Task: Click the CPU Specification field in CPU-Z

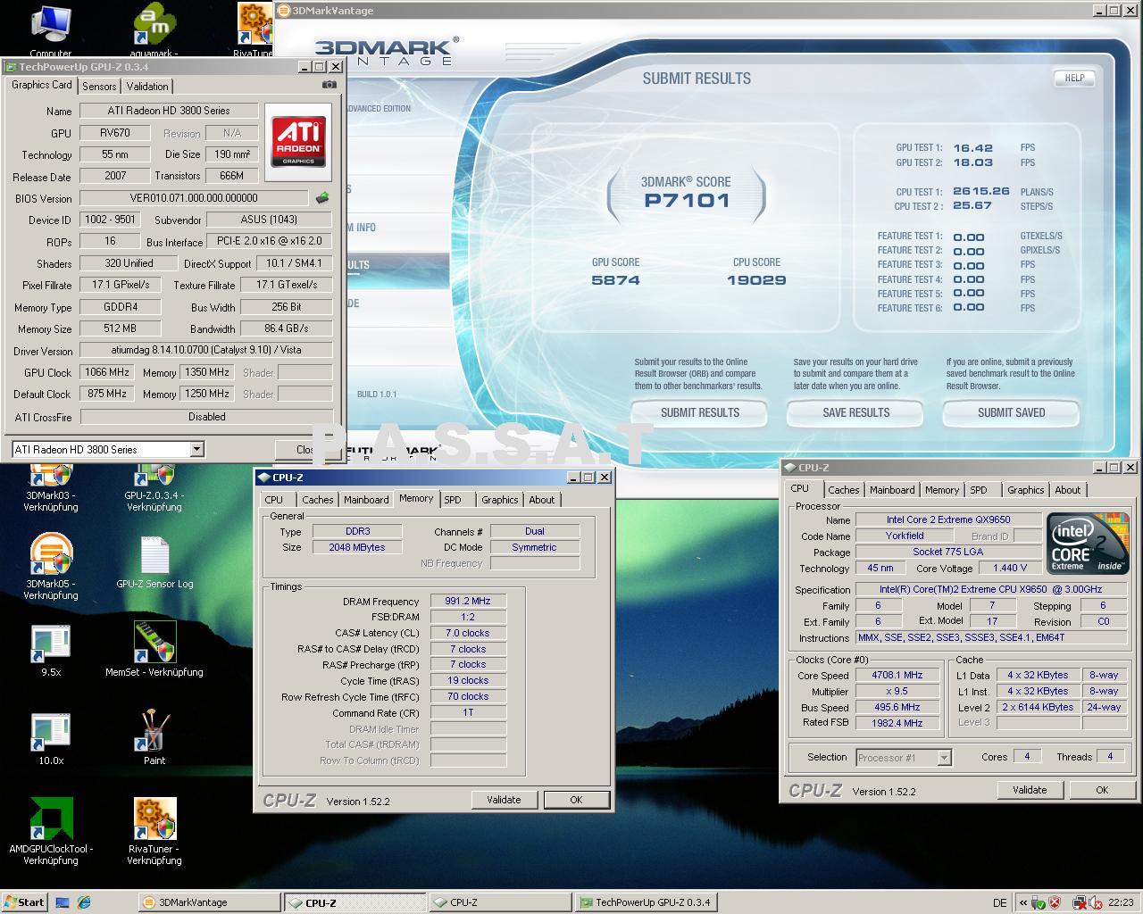Action: [x=991, y=589]
